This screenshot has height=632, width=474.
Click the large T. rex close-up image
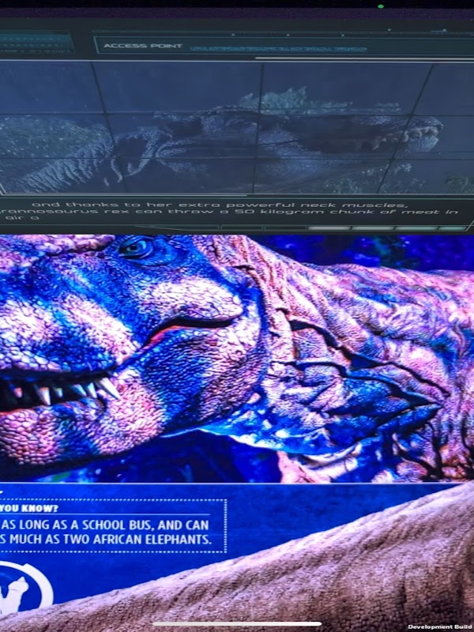click(237, 358)
